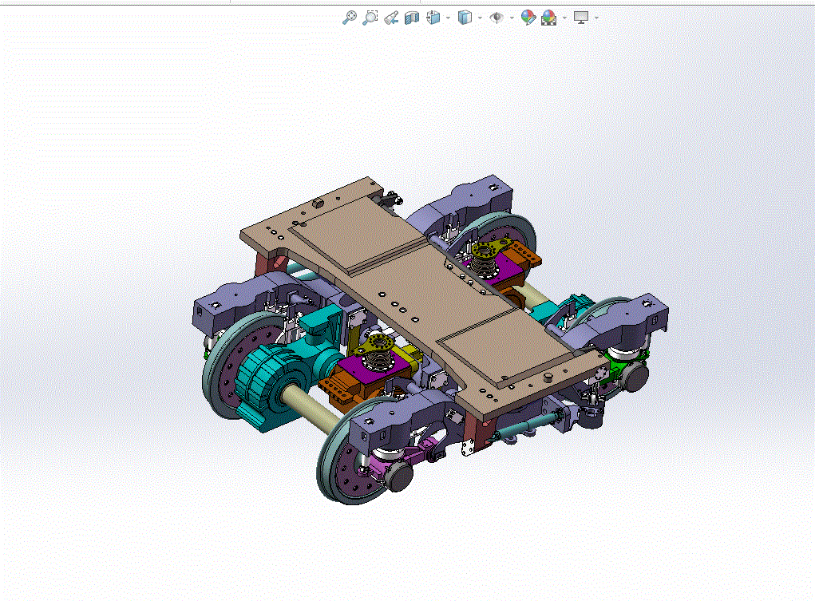The width and height of the screenshot is (815, 601).
Task: Expand the View Orientation dropdown arrow
Action: pos(448,18)
